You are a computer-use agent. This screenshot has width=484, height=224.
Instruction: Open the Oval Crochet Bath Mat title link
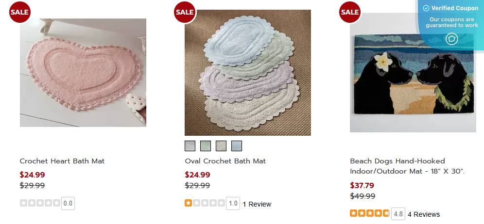(225, 161)
